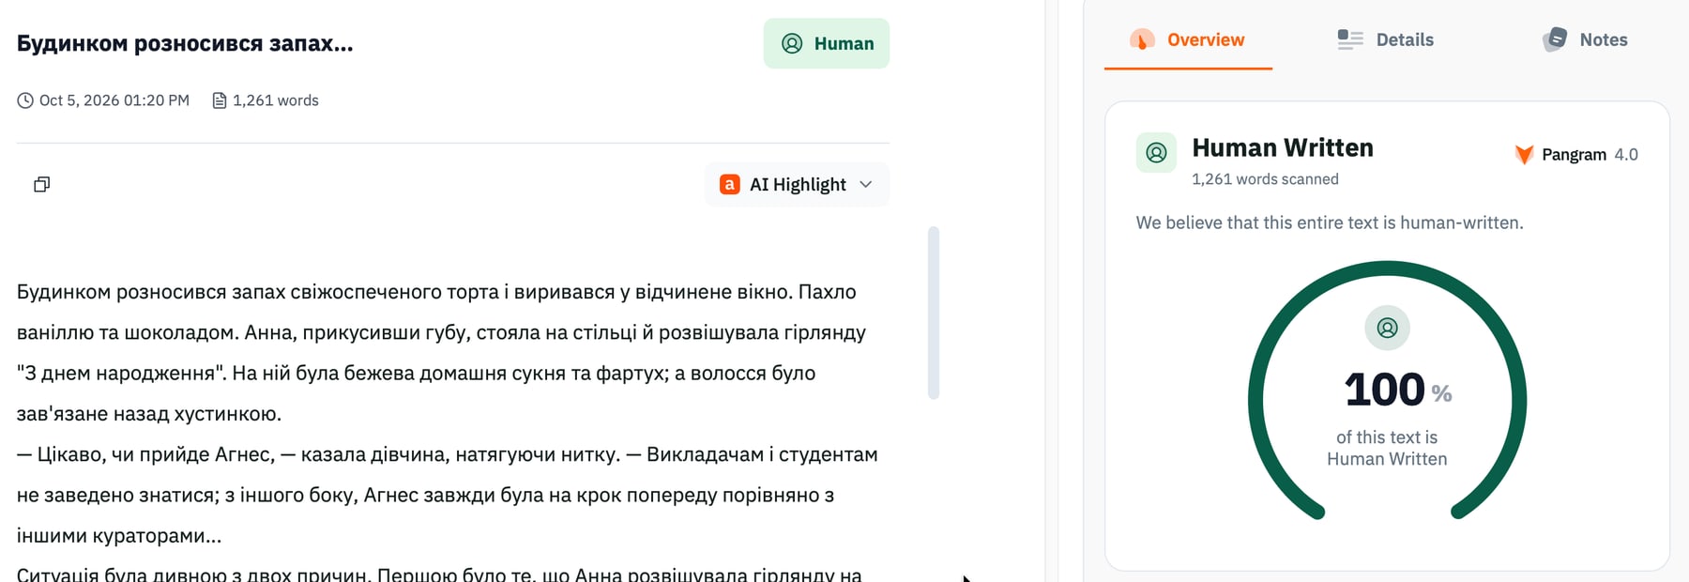Click the first paragraph line about торта
This screenshot has height=582, width=1689.
436,292
